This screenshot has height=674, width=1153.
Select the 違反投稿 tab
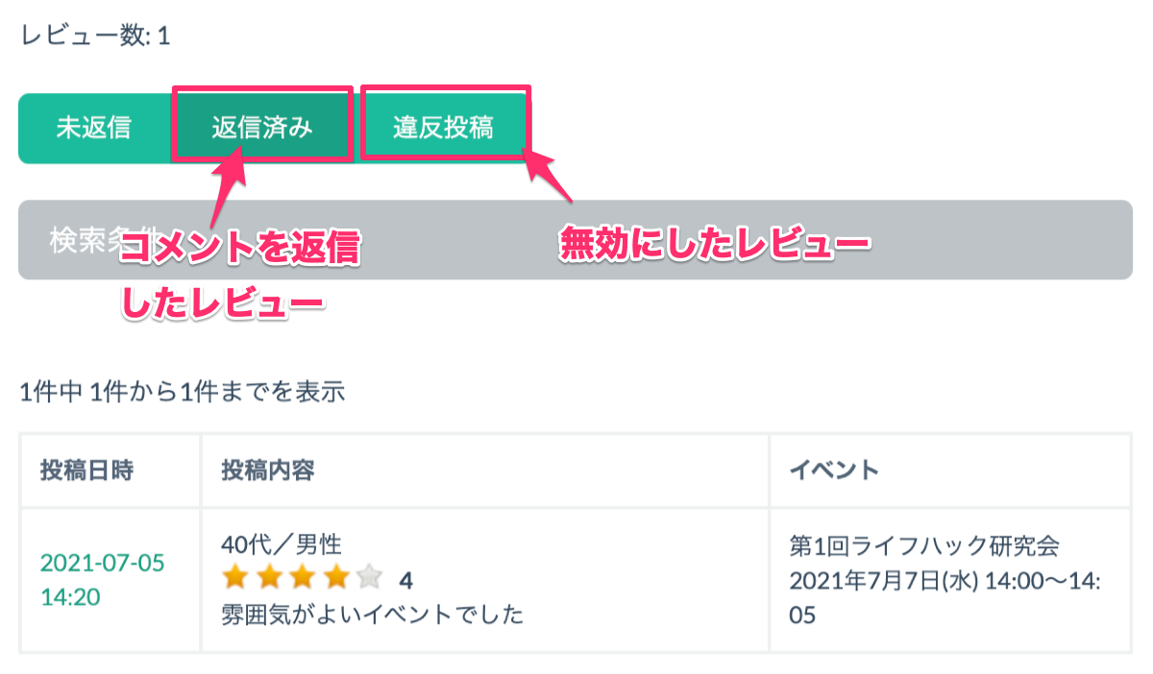tap(443, 128)
